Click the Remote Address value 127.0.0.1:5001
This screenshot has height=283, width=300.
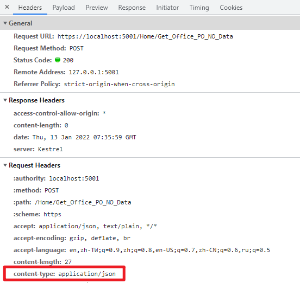click(x=93, y=72)
